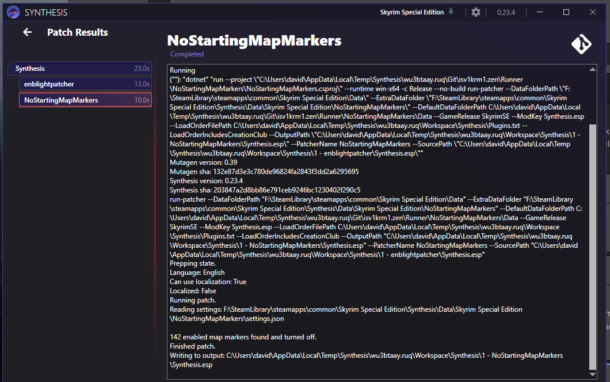Click the Completed status text
Screen dimensions: 610x382
pos(186,54)
